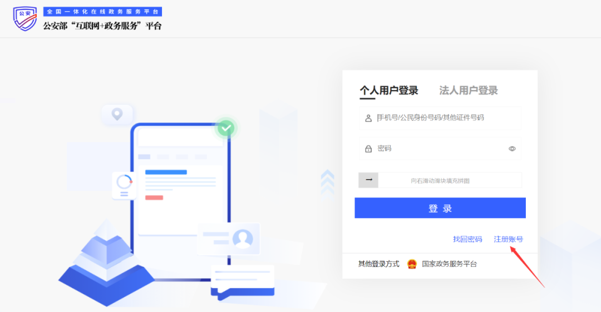Image resolution: width=601 pixels, height=312 pixels.
Task: Click the avatar profile card illustration
Action: click(x=242, y=238)
